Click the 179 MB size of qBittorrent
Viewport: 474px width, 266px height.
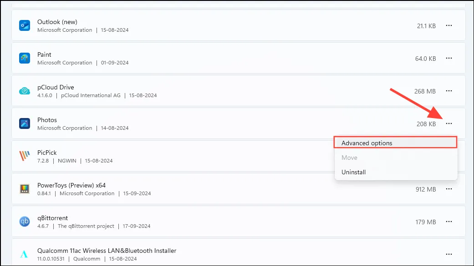tap(426, 222)
